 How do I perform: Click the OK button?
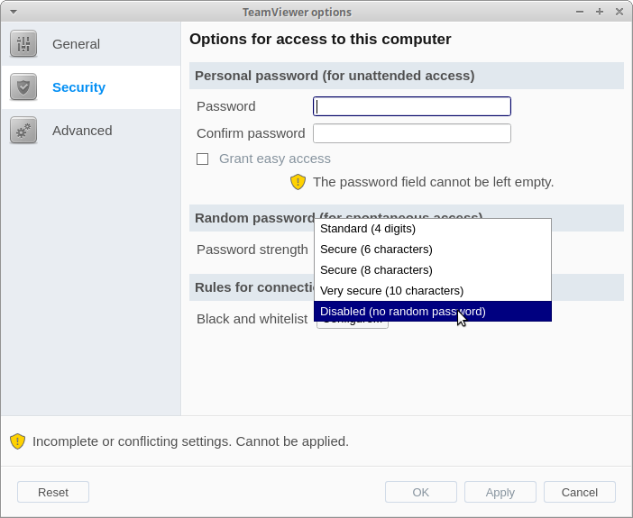tap(421, 492)
